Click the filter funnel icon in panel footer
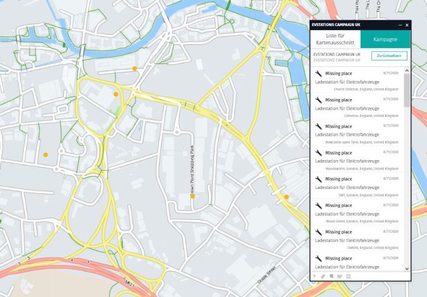 (315, 276)
